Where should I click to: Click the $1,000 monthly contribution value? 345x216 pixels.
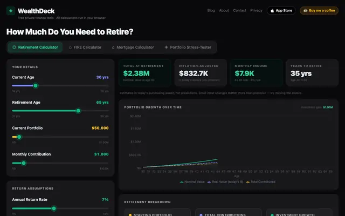pyautogui.click(x=101, y=154)
